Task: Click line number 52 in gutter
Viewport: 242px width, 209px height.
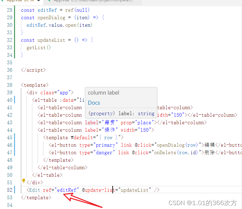Action: [x=9, y=190]
